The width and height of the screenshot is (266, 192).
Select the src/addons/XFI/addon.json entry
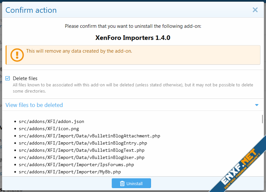51,121
